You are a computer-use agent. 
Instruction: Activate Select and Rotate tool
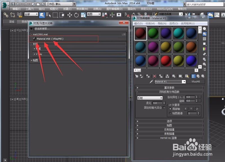coord(76,15)
